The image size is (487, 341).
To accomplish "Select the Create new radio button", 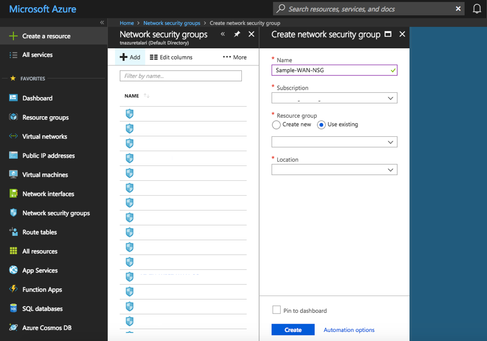I will (276, 125).
